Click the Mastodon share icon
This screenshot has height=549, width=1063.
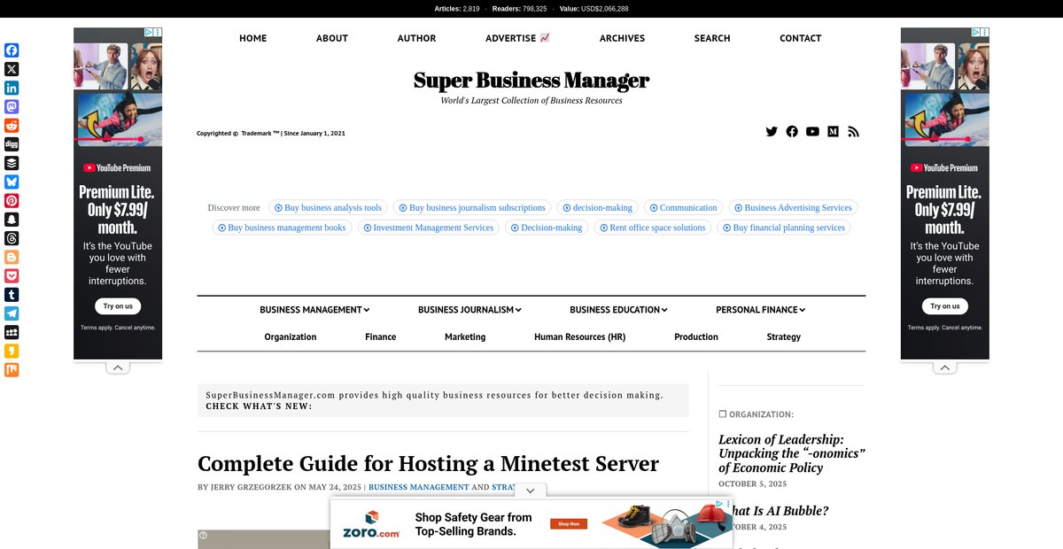tap(12, 106)
